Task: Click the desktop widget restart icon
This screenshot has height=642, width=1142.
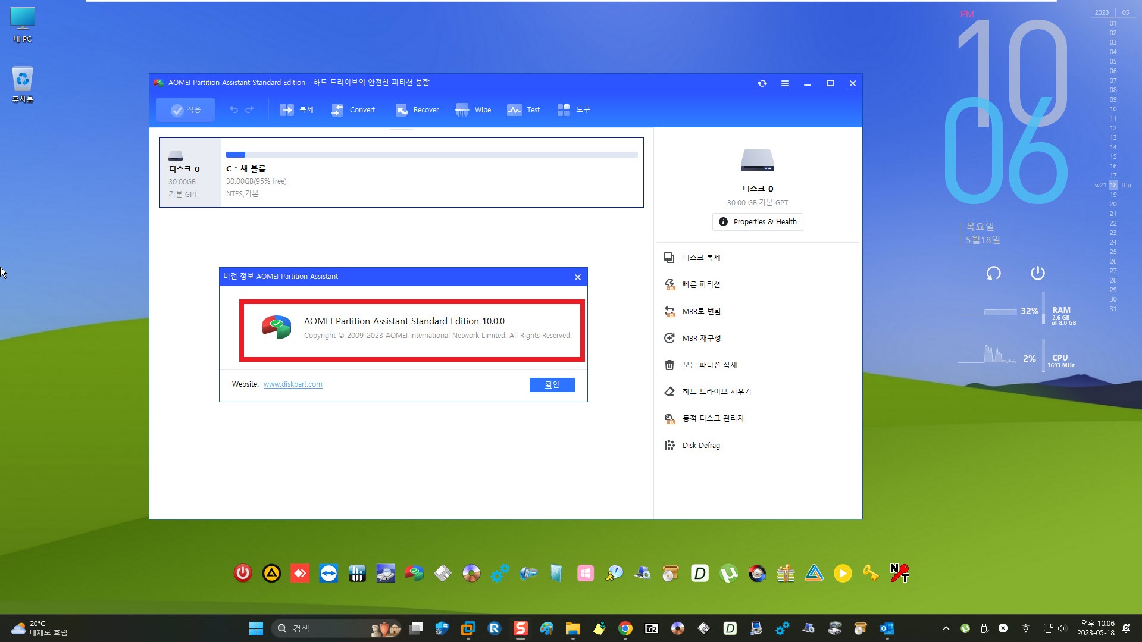Action: (x=994, y=273)
